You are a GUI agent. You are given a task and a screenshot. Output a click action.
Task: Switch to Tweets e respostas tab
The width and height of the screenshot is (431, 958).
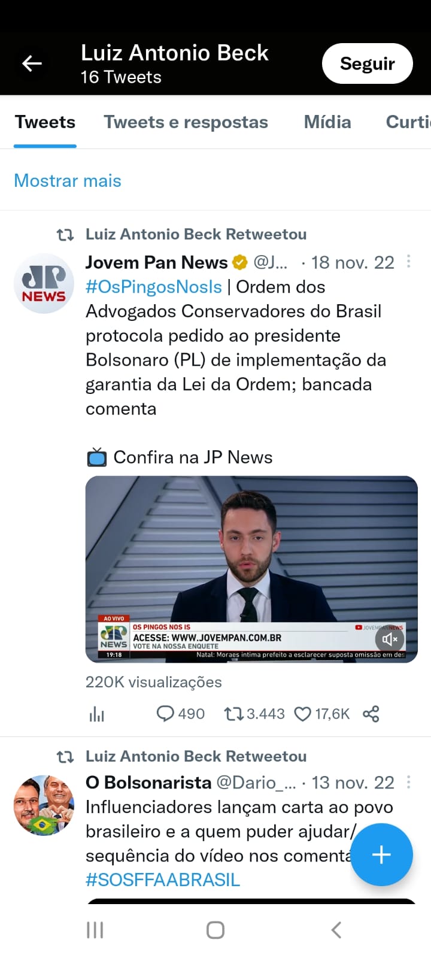point(186,122)
